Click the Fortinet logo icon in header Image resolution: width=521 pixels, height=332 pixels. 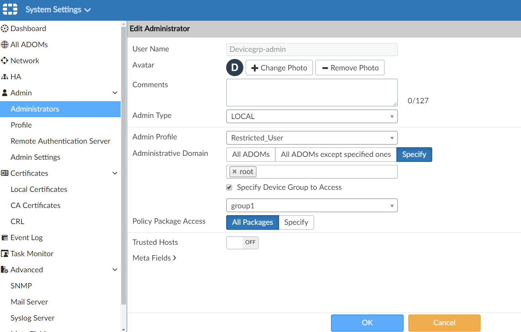[x=10, y=9]
